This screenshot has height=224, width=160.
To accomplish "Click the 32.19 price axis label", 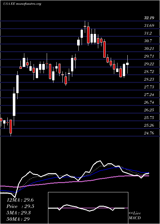I will [x=149, y=18].
